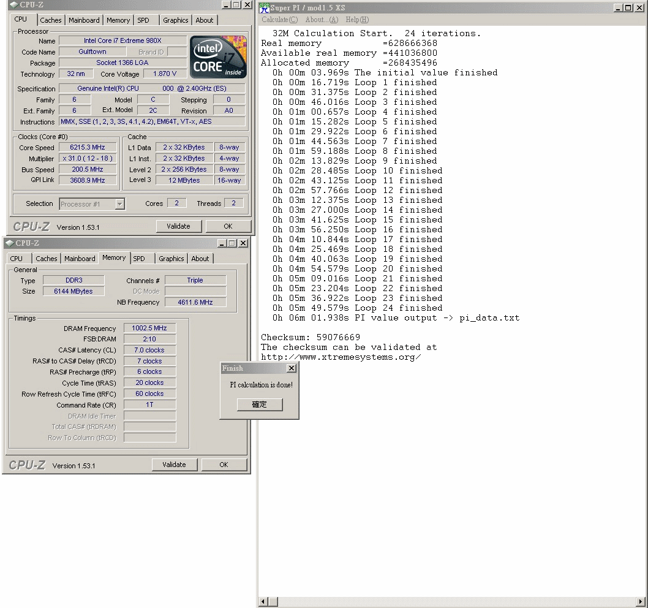This screenshot has height=608, width=648.
Task: Open Graphics tab in bottom CPU-Z window
Action: tap(171, 259)
